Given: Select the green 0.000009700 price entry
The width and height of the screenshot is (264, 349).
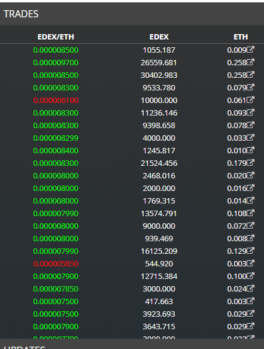Looking at the screenshot, I should pyautogui.click(x=56, y=63).
